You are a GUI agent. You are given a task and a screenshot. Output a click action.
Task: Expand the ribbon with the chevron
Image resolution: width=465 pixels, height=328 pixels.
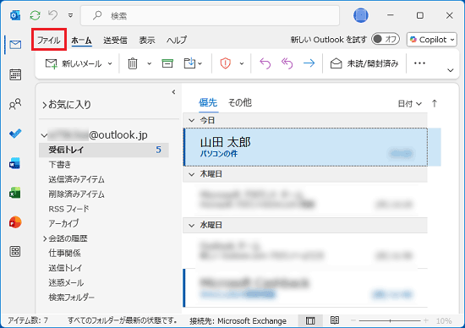click(x=451, y=70)
